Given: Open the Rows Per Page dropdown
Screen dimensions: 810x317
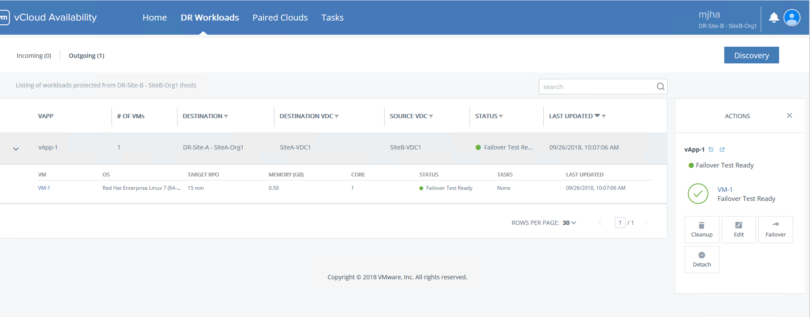Looking at the screenshot, I should tap(569, 223).
